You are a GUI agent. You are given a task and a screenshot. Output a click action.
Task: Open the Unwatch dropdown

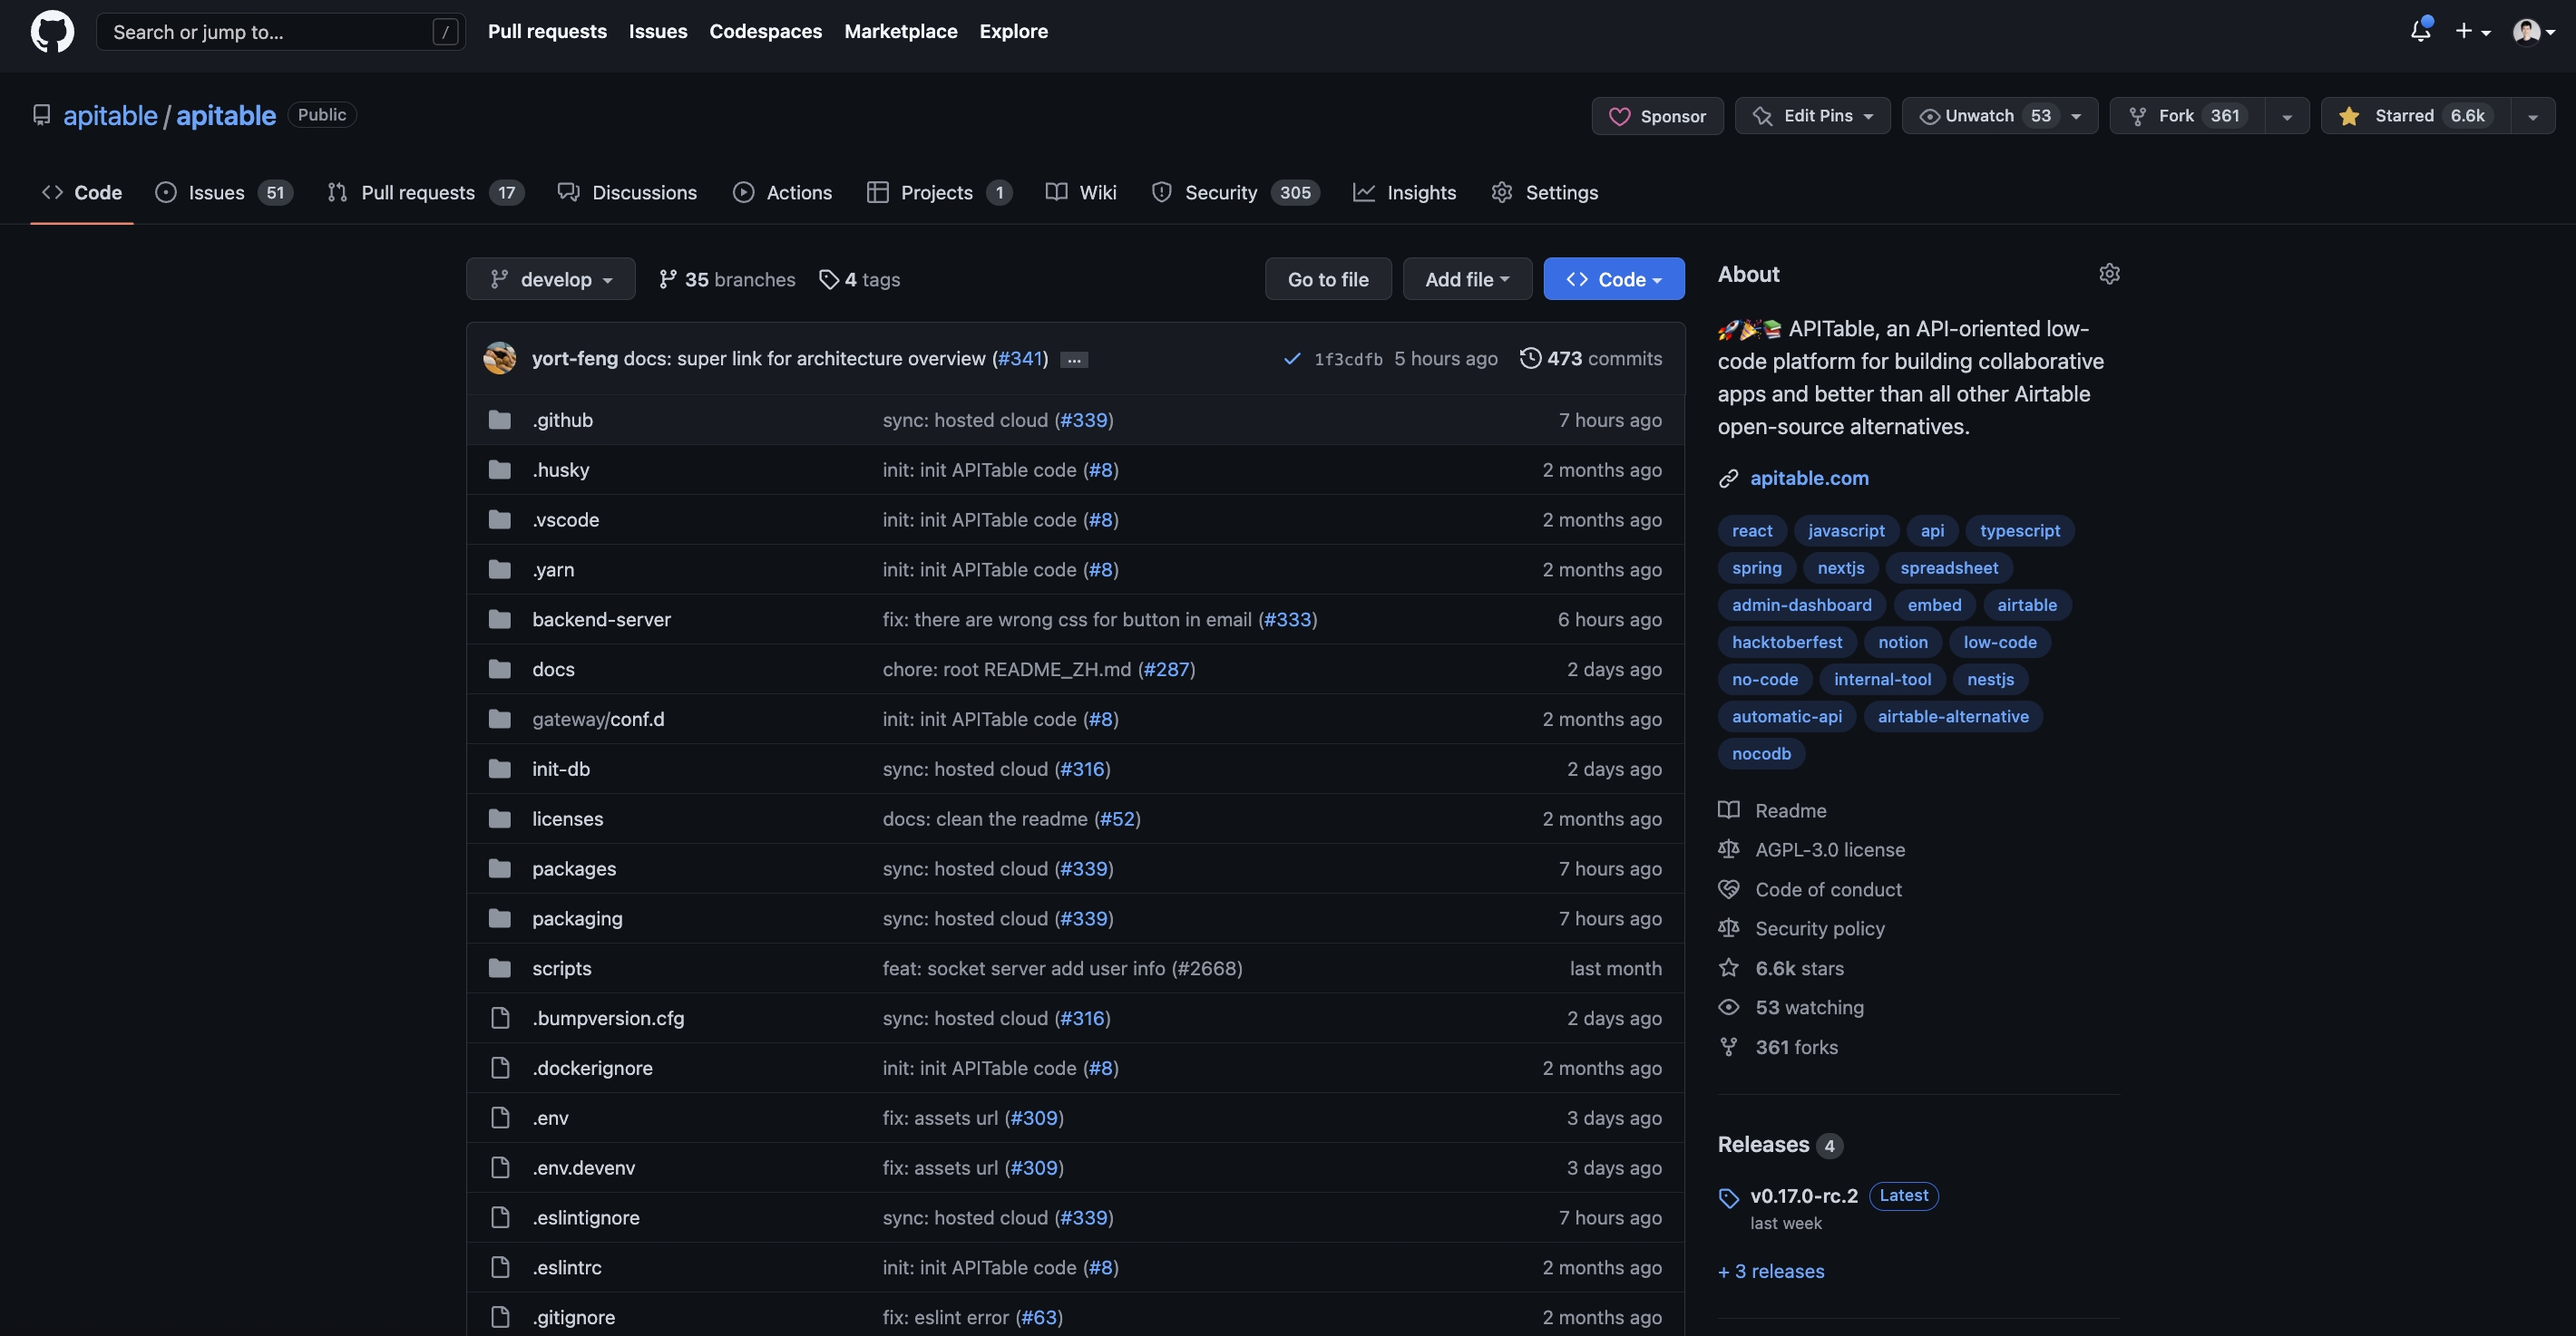tap(1999, 116)
